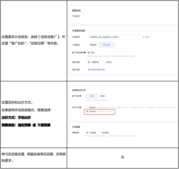179x169 pixels.
Task: Click the 产品种草 marketing goal text
Action: 76,16
